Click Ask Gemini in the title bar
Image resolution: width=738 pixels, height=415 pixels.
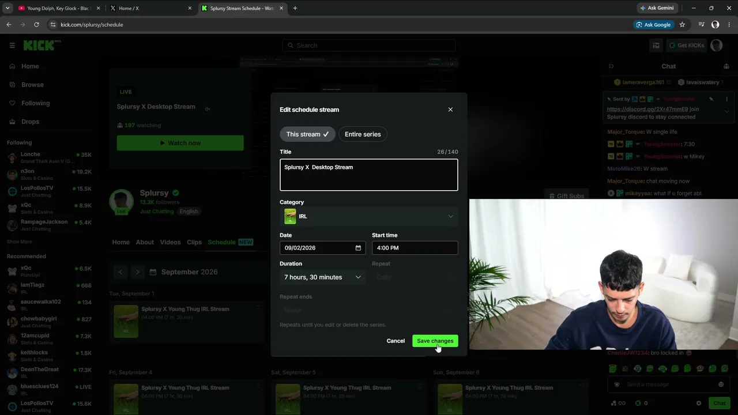tap(656, 8)
